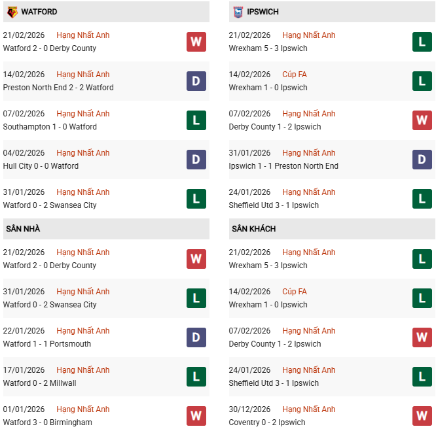Click the W badge for Watford 3-0 Birmingham

click(x=196, y=416)
